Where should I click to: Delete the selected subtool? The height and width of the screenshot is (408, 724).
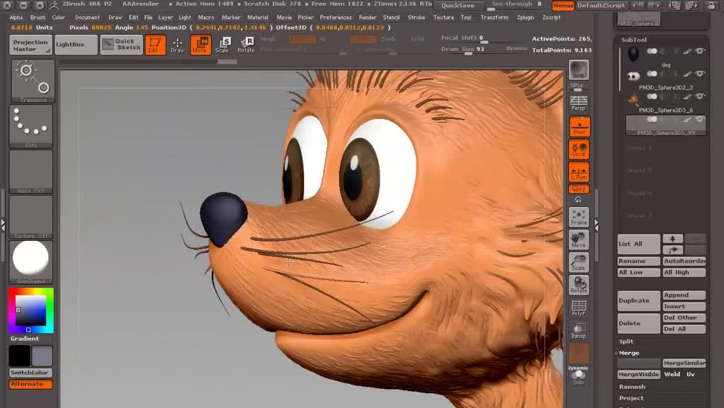(x=638, y=324)
